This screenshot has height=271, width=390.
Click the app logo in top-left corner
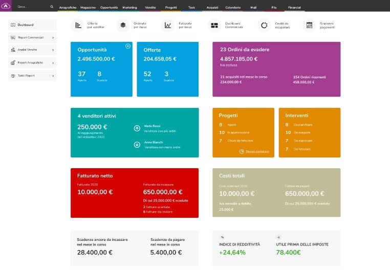point(6,7)
